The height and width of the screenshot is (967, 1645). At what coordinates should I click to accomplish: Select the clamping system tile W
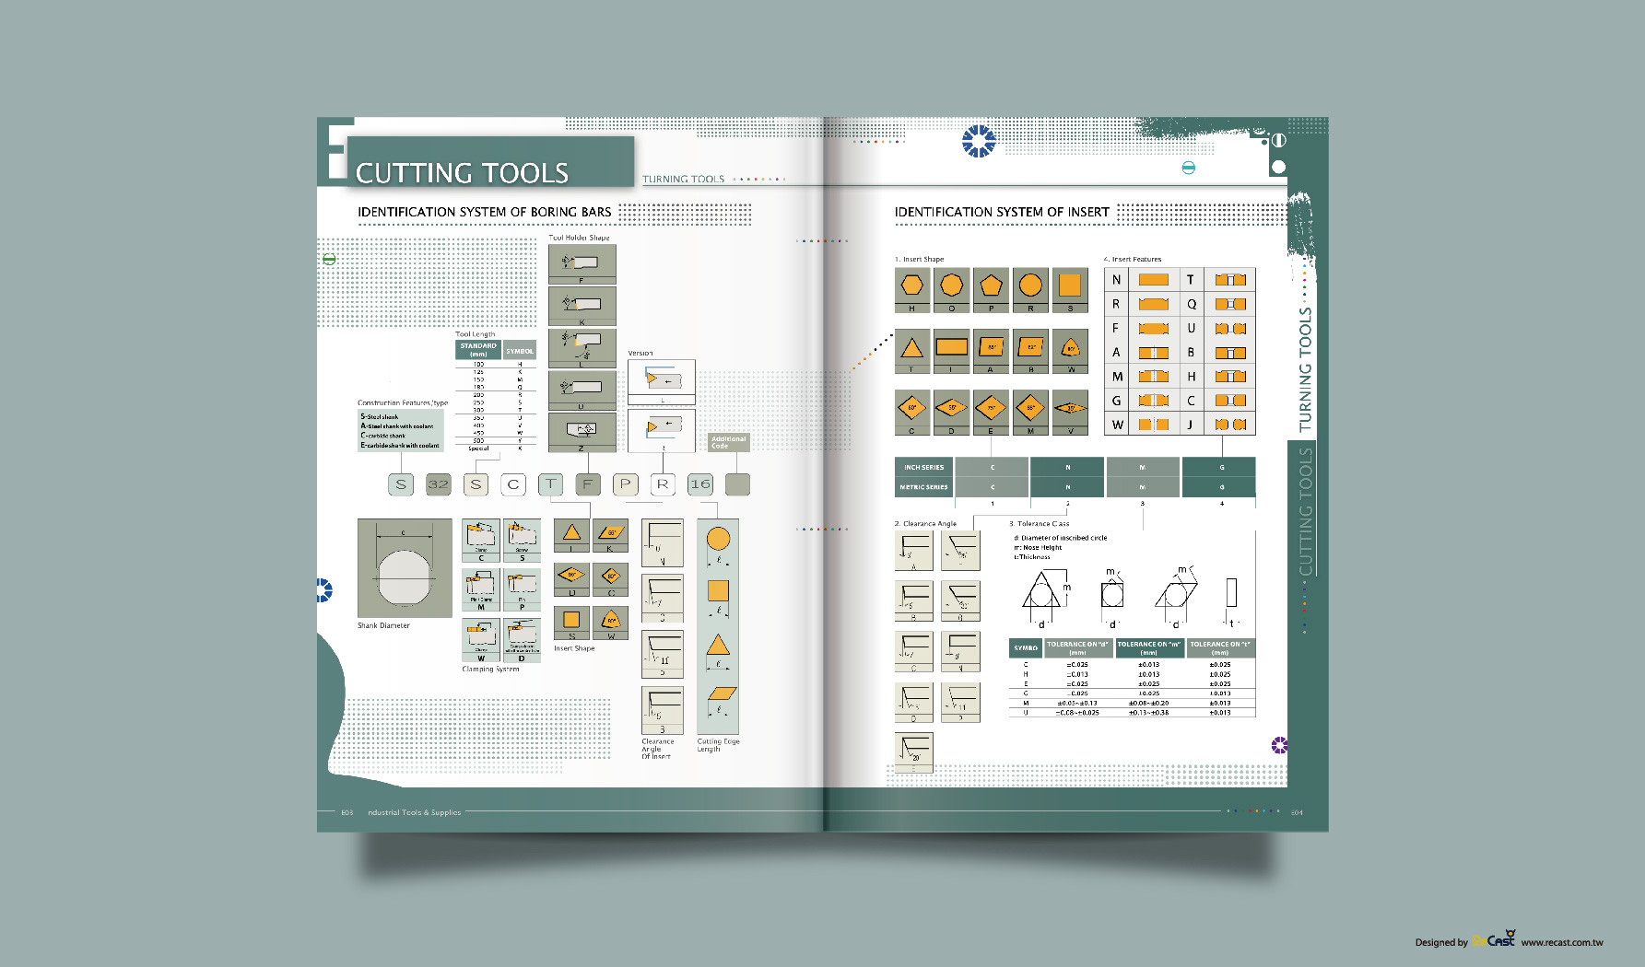[480, 640]
